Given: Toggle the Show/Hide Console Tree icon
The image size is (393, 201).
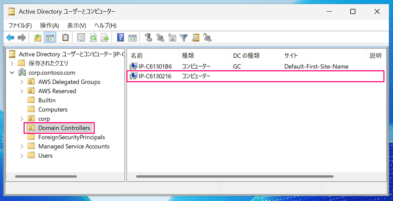Looking at the screenshot, I should 50,38.
